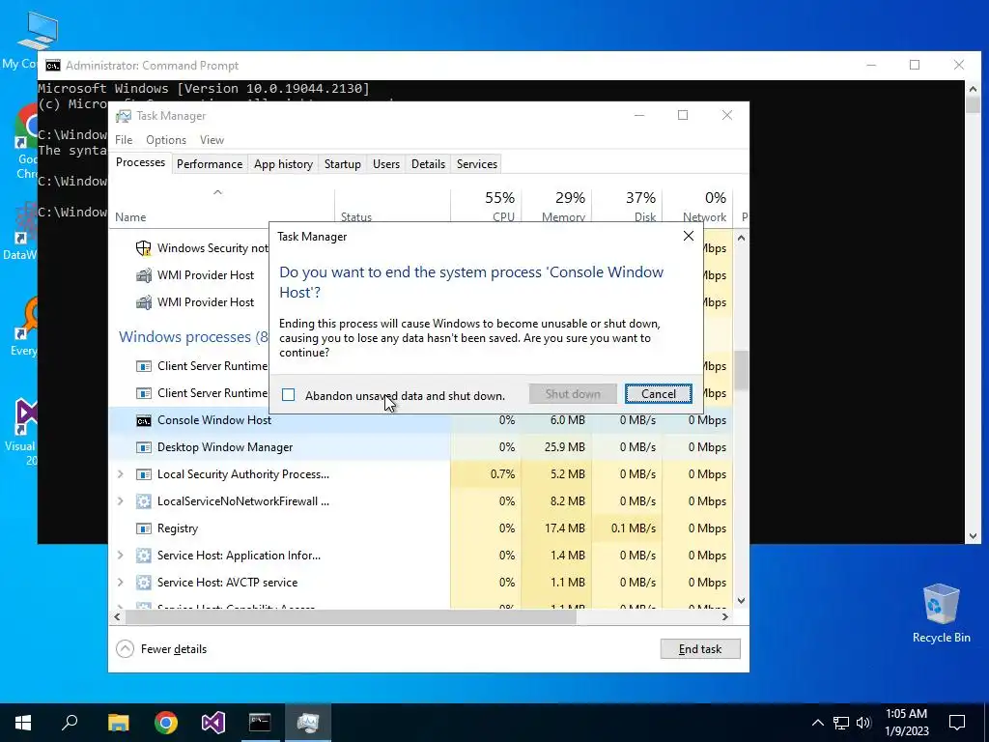
Task: Click the Cancel button in dialog
Action: click(658, 394)
